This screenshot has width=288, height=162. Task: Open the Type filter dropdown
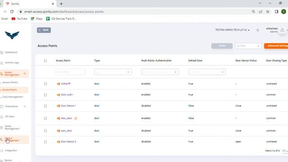(x=113, y=72)
